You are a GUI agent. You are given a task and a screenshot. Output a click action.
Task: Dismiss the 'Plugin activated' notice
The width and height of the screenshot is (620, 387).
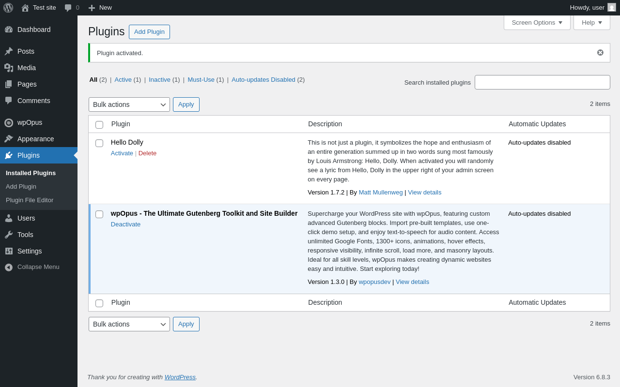(x=600, y=53)
